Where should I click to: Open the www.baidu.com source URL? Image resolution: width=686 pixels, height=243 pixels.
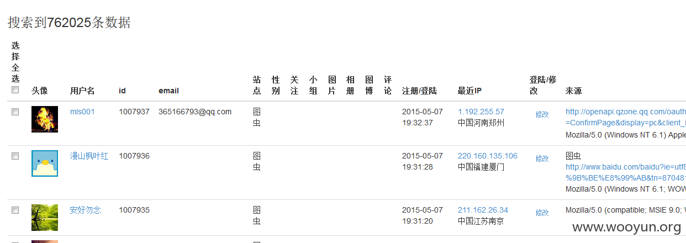tap(625, 172)
